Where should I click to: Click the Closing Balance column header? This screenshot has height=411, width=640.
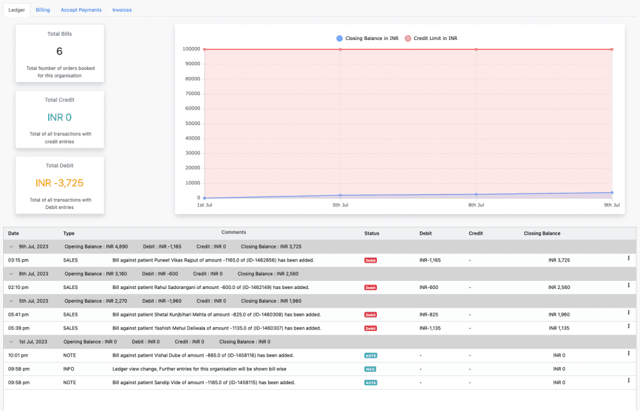pyautogui.click(x=542, y=233)
